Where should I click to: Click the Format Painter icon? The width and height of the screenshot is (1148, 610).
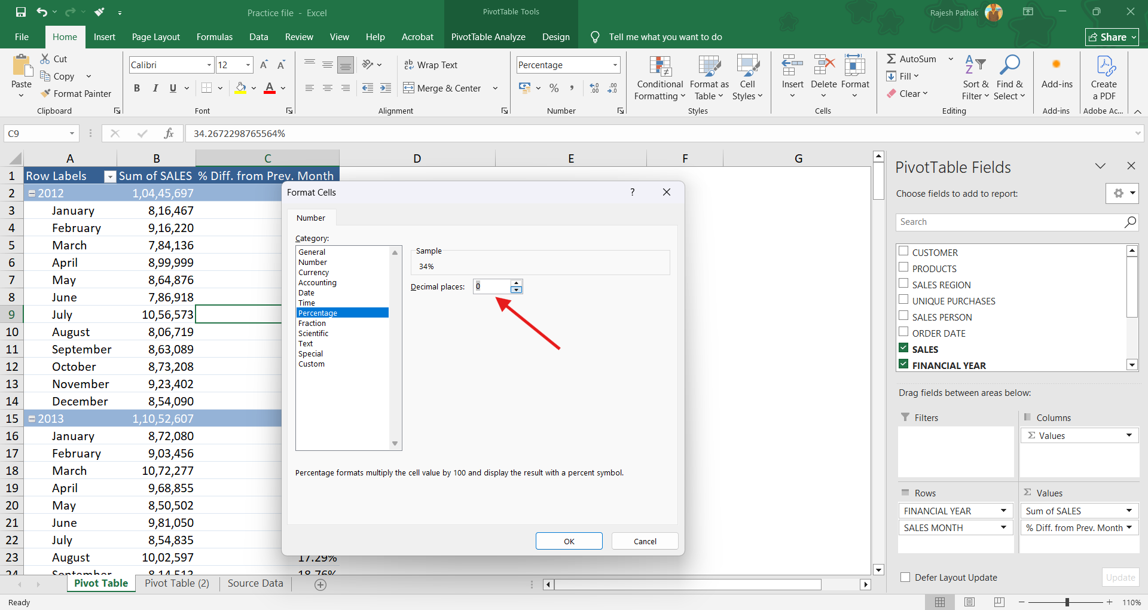[45, 94]
